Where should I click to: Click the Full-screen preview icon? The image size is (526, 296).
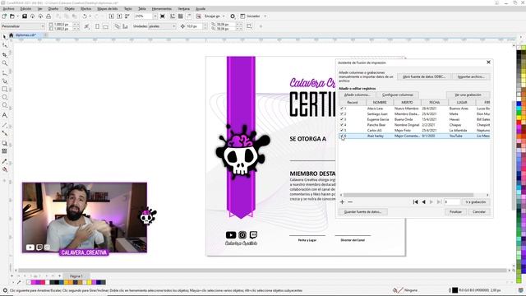163,16
